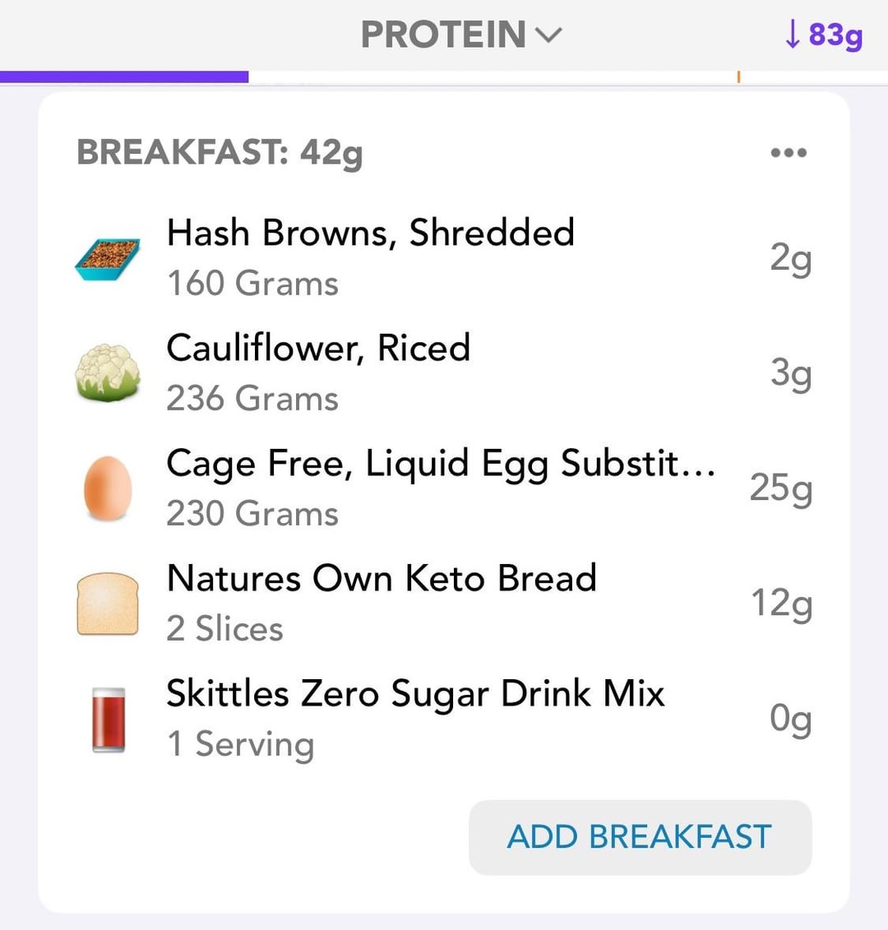This screenshot has height=930, width=888.
Task: Tap the egg food icon
Action: coord(108,488)
